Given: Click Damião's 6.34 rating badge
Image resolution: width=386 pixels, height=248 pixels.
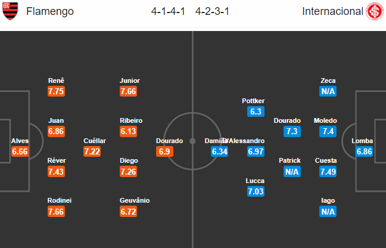Looking at the screenshot, I should click(x=220, y=151).
